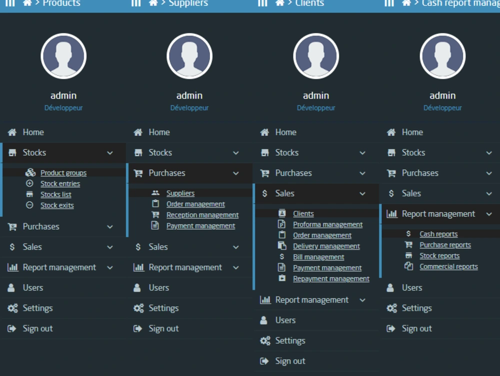This screenshot has height=376, width=500.
Task: Open the Product groups link
Action: tap(63, 173)
